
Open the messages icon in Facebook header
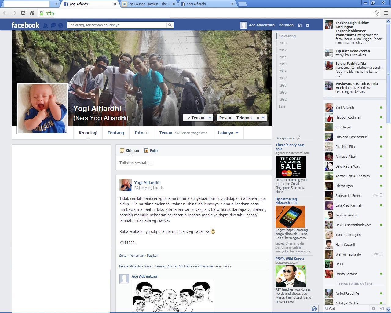(53, 25)
